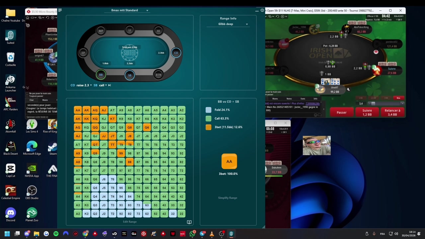Click Passer button in Irish Open table
425x239 pixels.
click(341, 113)
